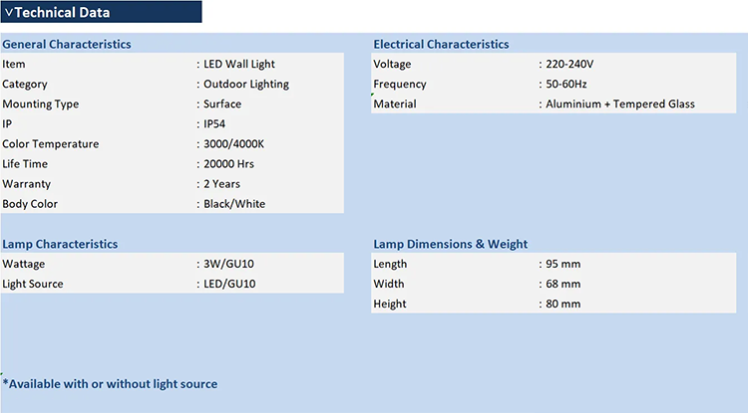Select the 'Mounting Type' label
Viewport: 748px width, 413px height.
tap(41, 104)
